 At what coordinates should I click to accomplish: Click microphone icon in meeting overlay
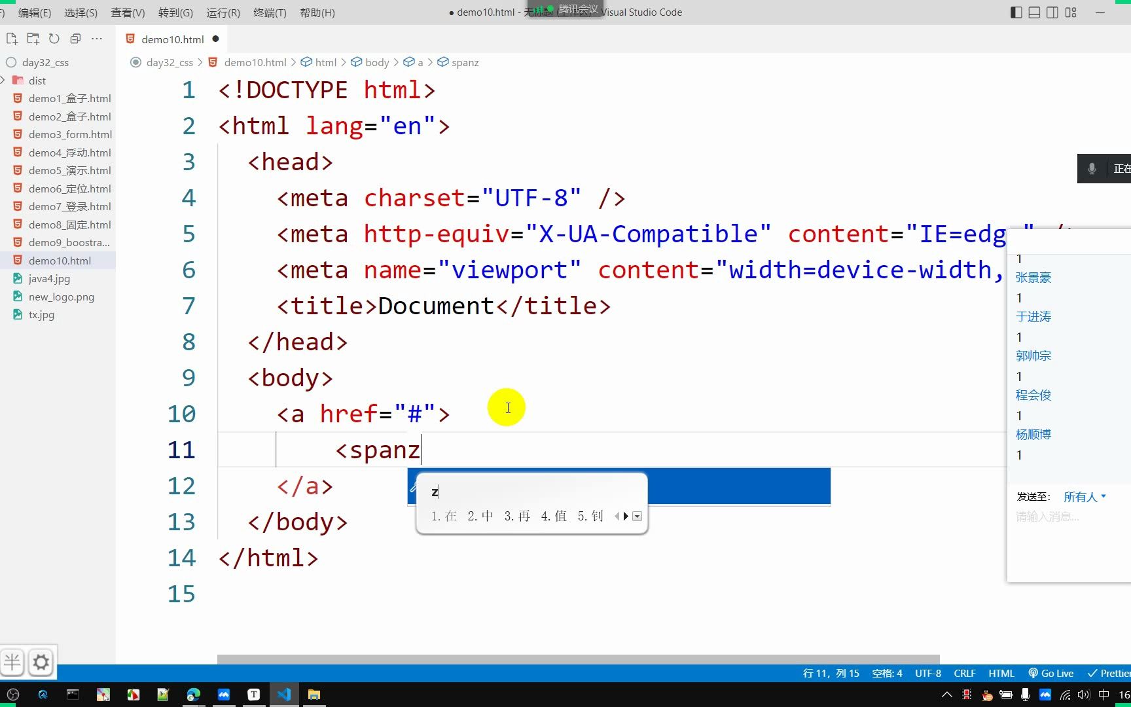point(1092,169)
